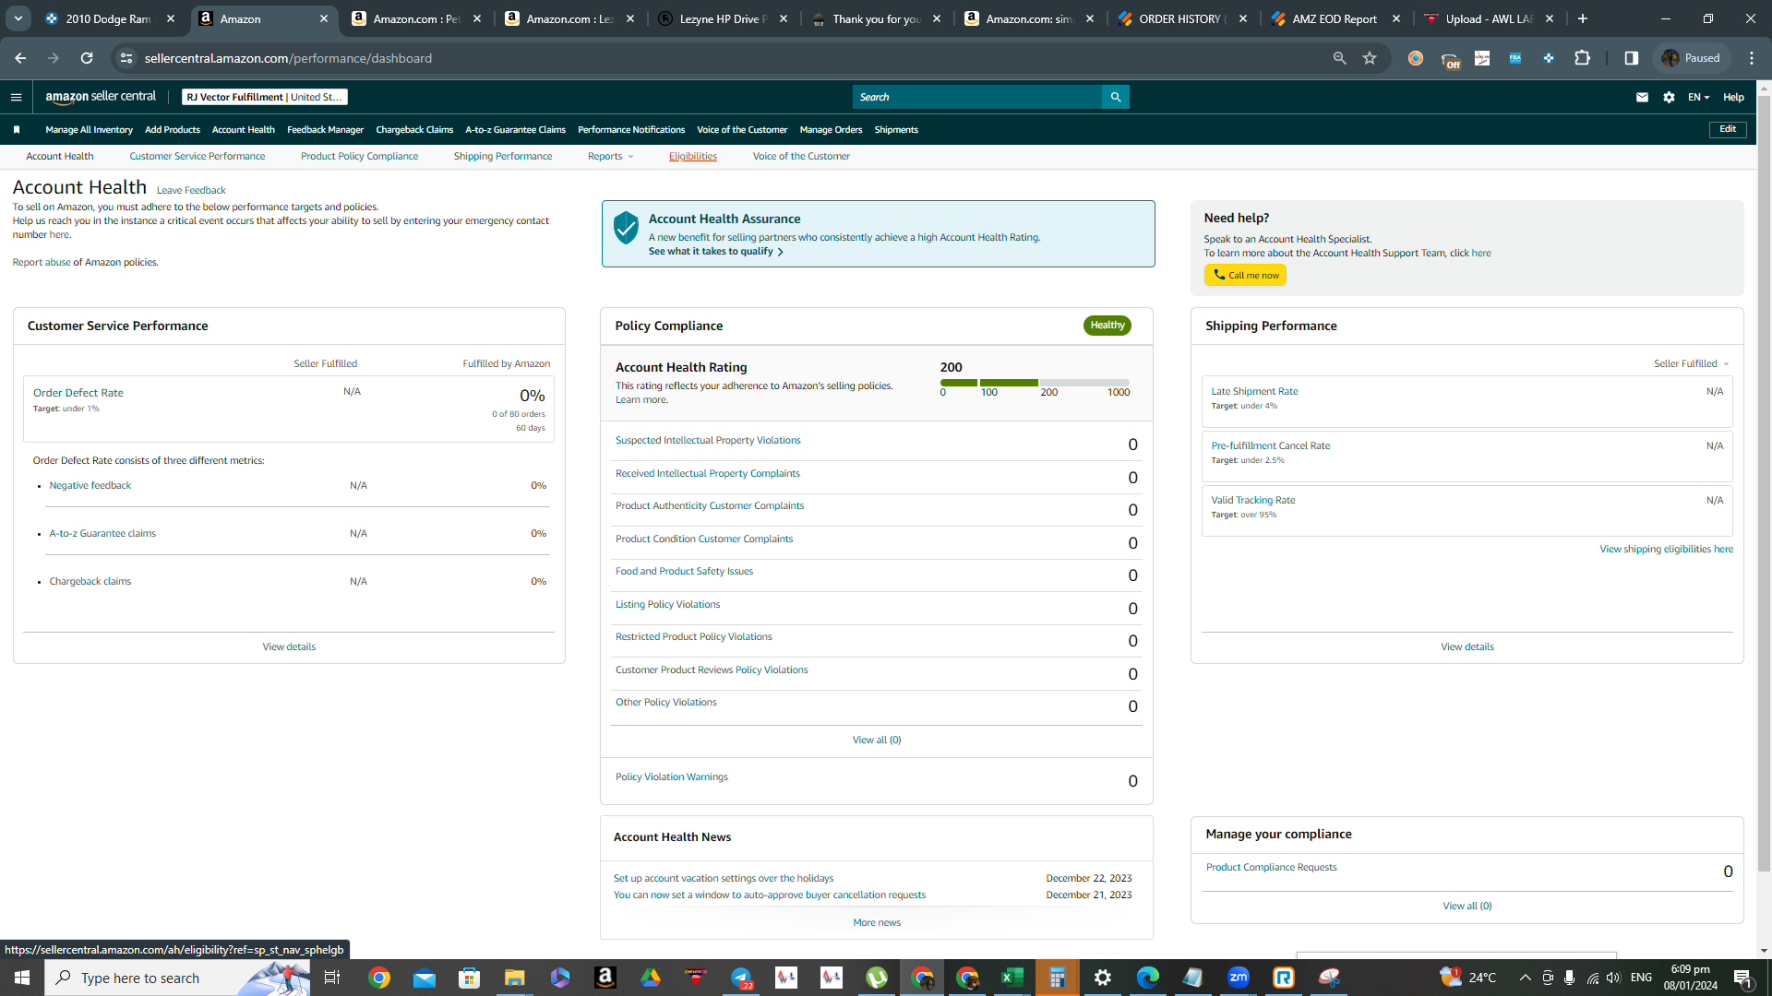Reload the page with the refresh icon
This screenshot has height=996, width=1772.
tap(87, 58)
